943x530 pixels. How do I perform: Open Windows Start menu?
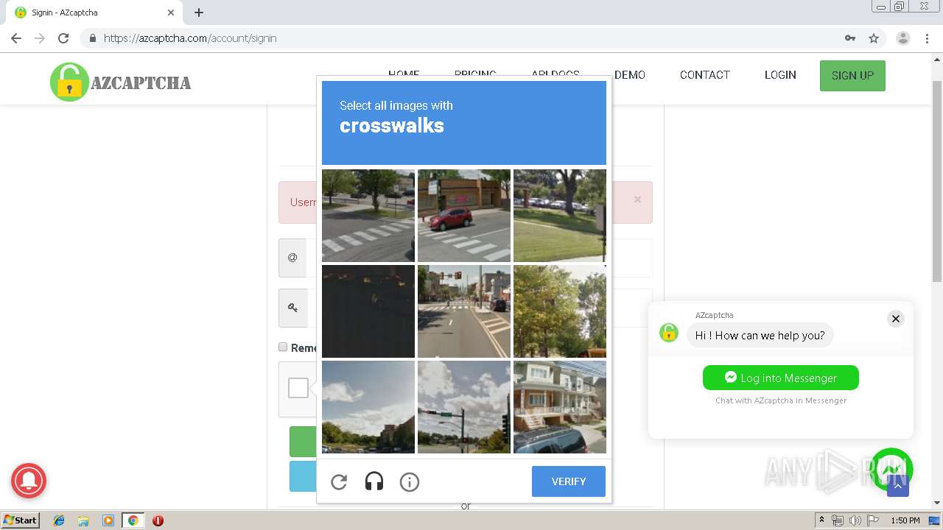(x=20, y=520)
